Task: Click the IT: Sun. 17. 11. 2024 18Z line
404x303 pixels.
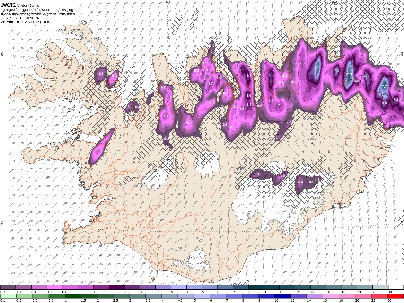Action: (x=20, y=18)
